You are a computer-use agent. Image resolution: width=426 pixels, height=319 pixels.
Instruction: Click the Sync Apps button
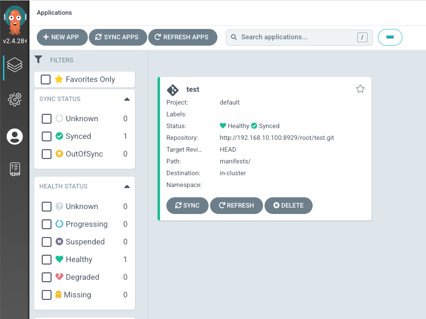click(117, 37)
